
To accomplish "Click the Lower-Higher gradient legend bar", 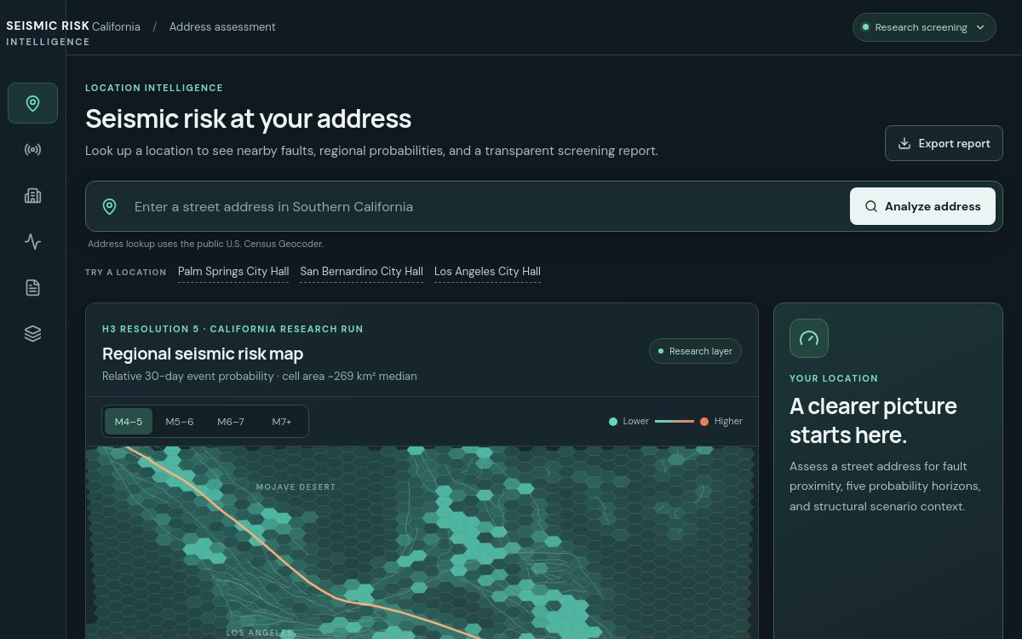I will pyautogui.click(x=675, y=422).
